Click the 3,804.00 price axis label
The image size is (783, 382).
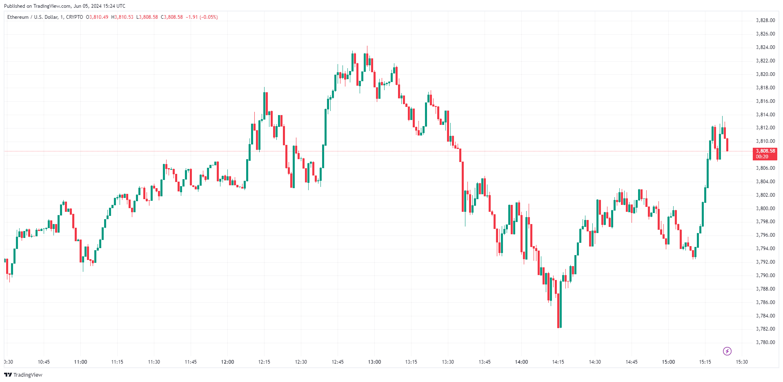(x=765, y=182)
